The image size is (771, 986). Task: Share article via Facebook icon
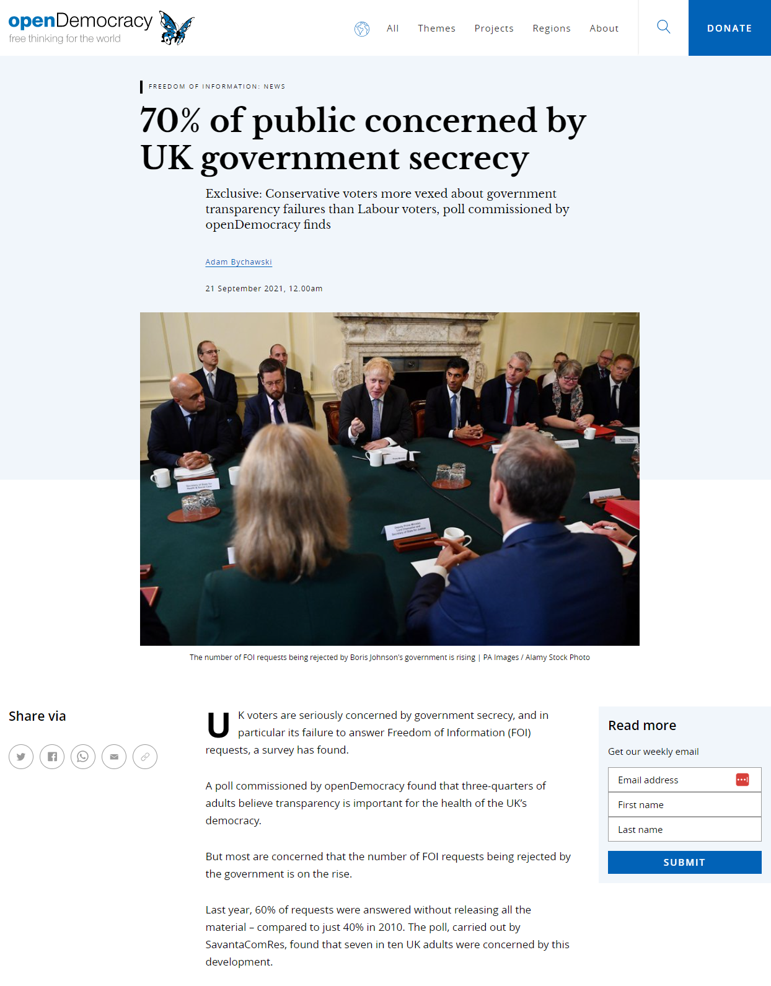tap(52, 757)
